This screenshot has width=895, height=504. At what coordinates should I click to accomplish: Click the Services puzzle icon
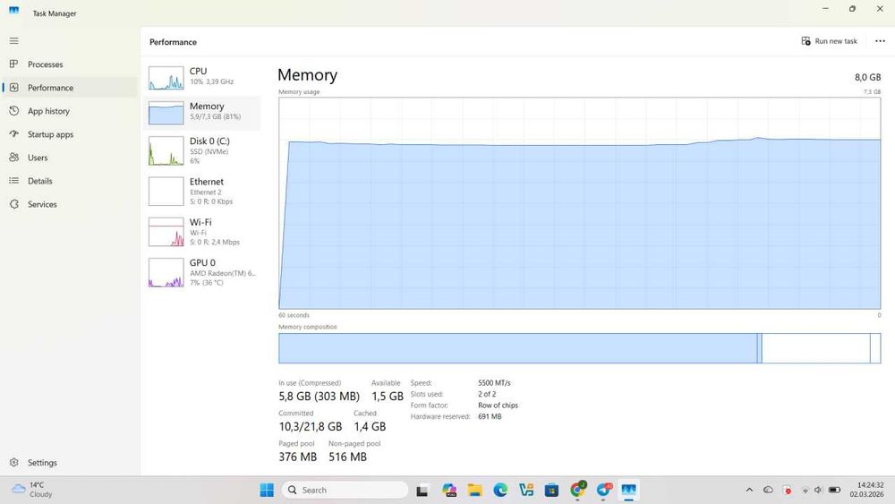pyautogui.click(x=13, y=204)
